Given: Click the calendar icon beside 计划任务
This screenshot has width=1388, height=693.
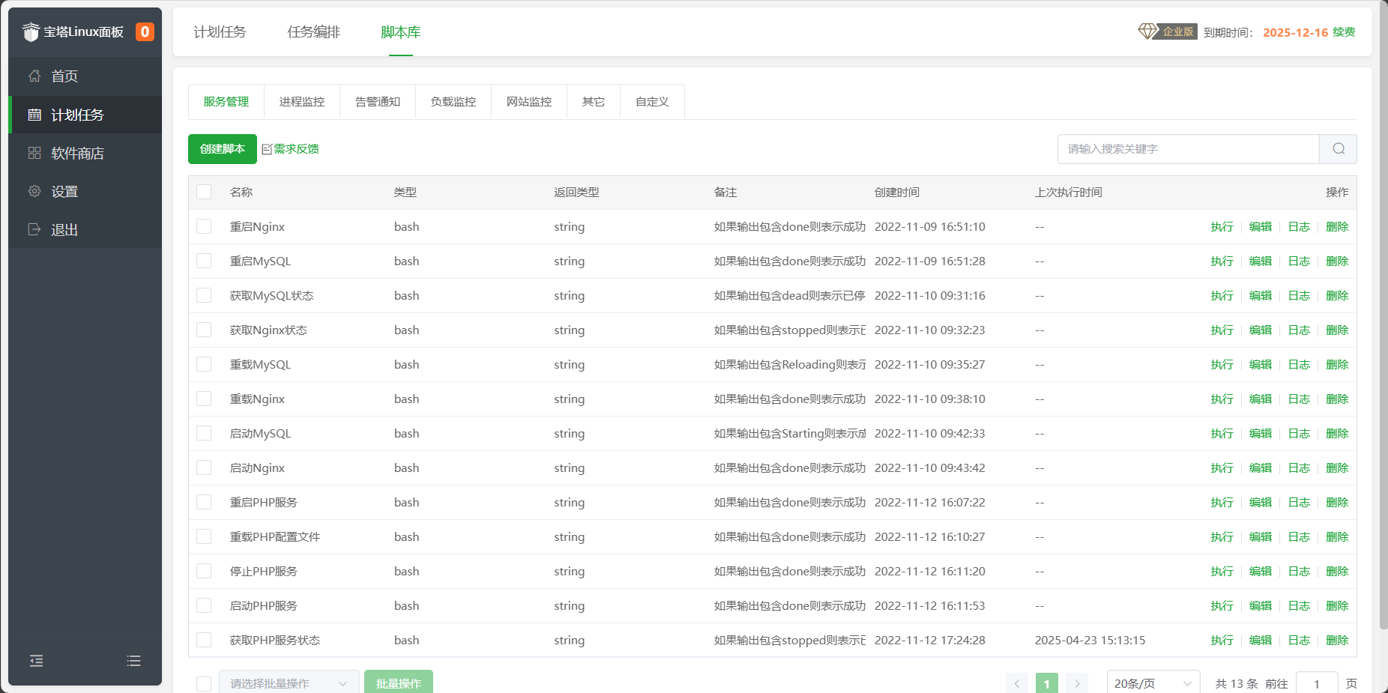Looking at the screenshot, I should pos(34,115).
